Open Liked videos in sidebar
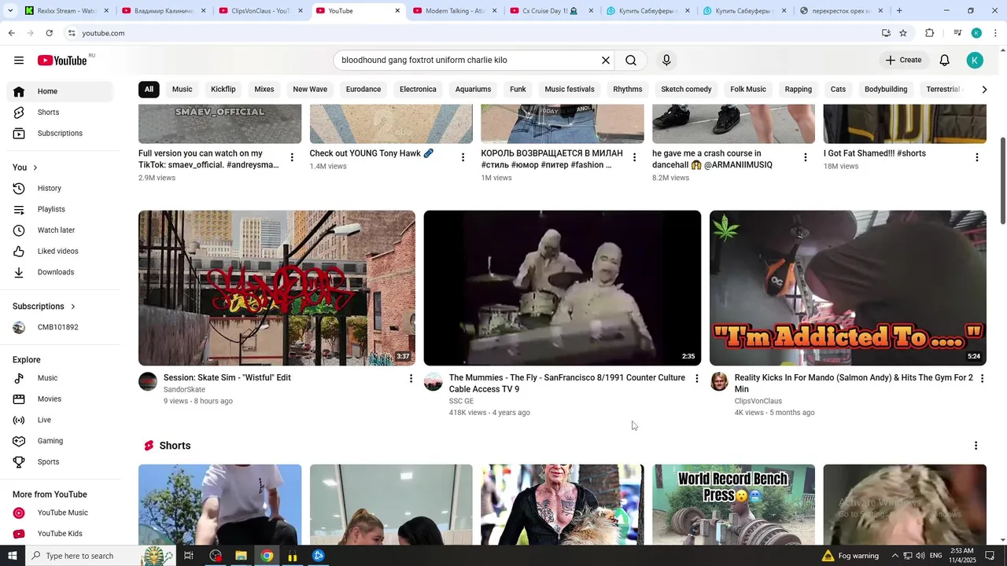Screen dimensions: 1007x566 tap(61, 252)
